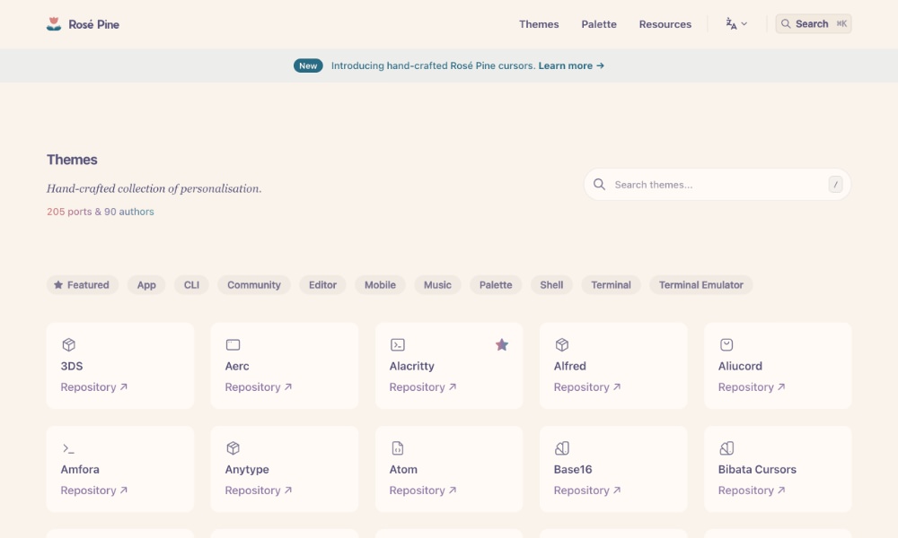898x538 pixels.
Task: Go to the Resources page
Action: click(x=665, y=24)
